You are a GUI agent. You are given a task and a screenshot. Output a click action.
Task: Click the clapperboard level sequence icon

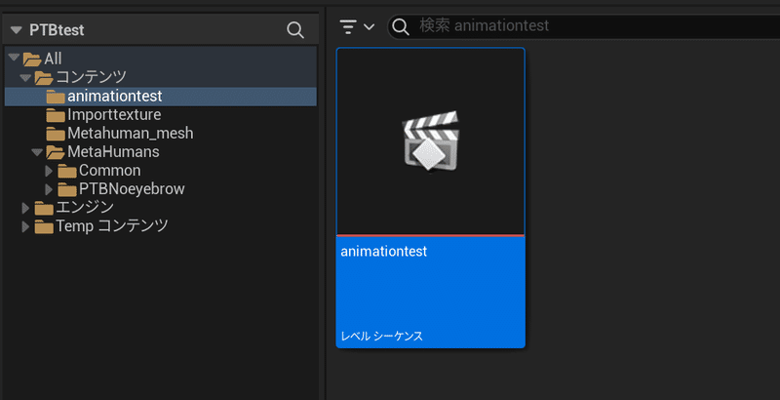pyautogui.click(x=430, y=142)
